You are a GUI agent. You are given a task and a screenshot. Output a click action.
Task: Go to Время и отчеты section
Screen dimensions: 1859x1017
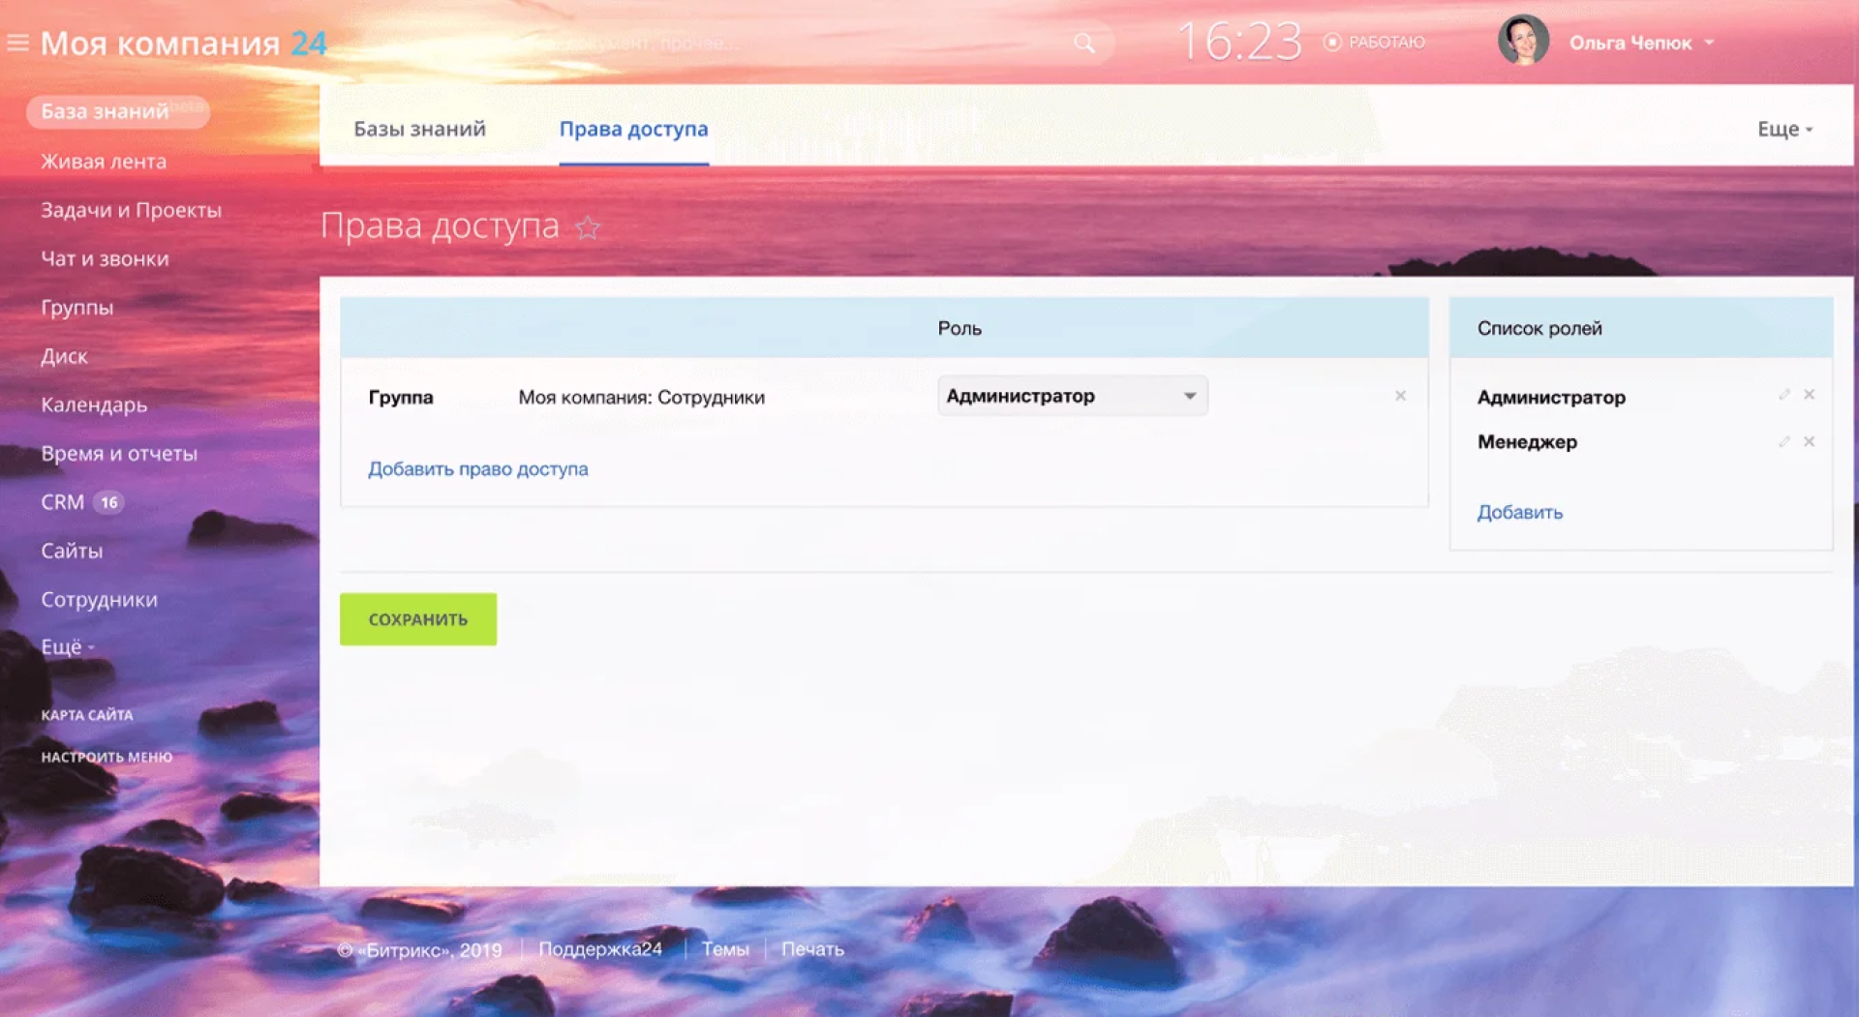pyautogui.click(x=119, y=453)
